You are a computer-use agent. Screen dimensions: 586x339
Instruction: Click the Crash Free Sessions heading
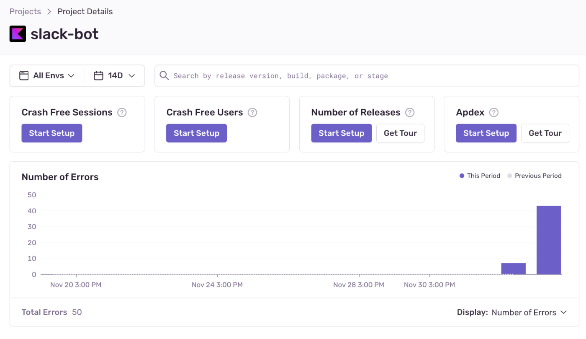(67, 112)
